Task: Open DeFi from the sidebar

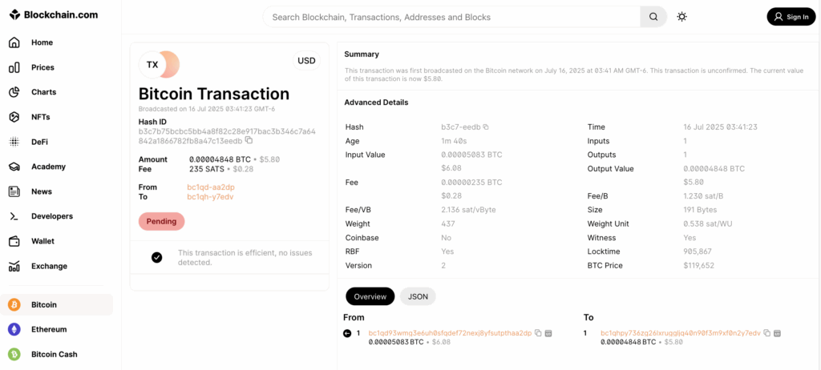Action: 40,142
